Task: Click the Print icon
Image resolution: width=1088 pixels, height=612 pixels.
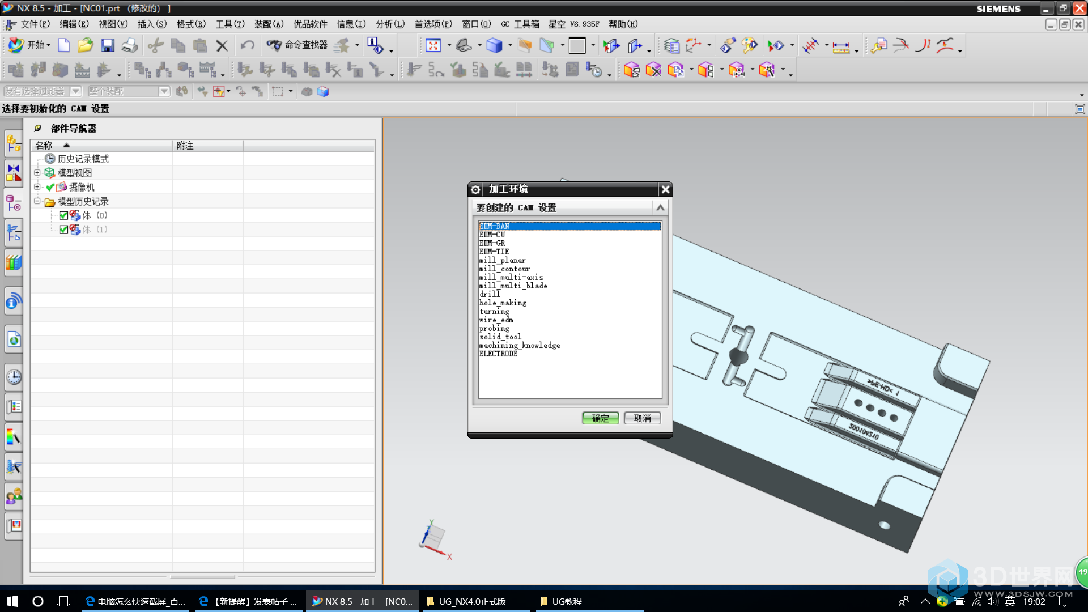Action: (130, 45)
